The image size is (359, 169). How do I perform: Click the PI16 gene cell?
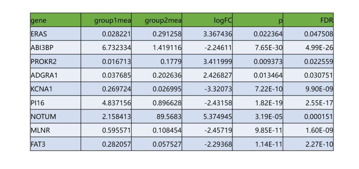tap(56, 103)
